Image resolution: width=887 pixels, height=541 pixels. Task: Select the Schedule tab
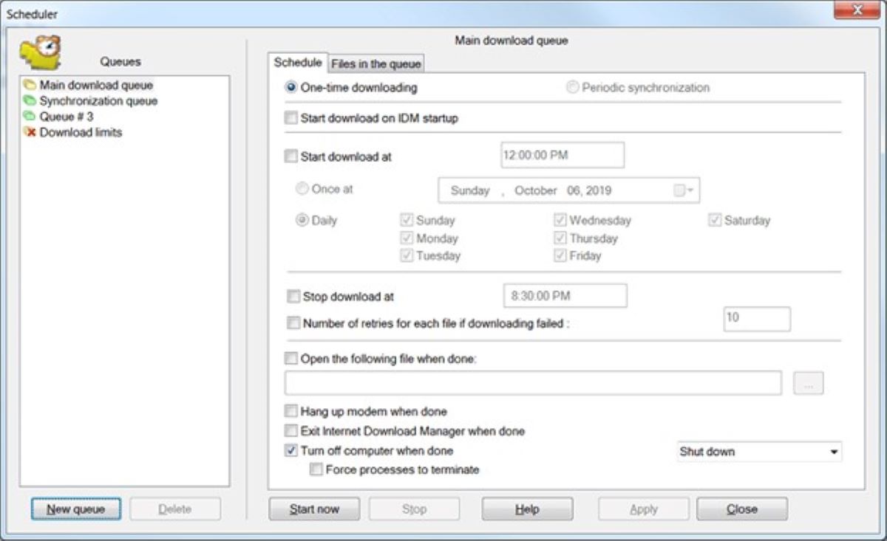coord(297,63)
